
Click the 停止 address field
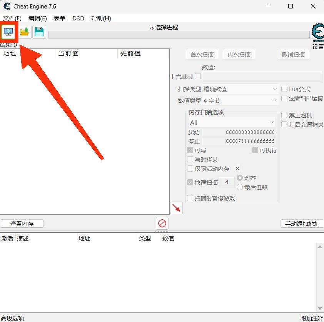[x=239, y=141]
